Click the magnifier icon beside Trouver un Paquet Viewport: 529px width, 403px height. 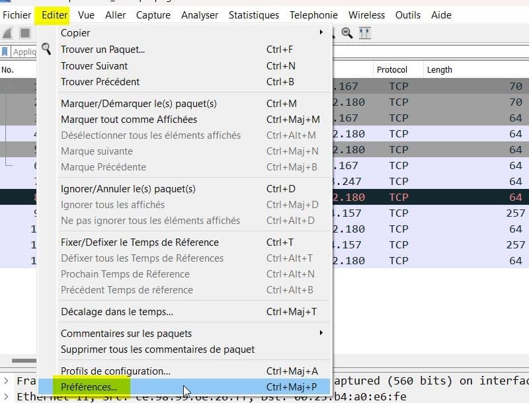[46, 48]
